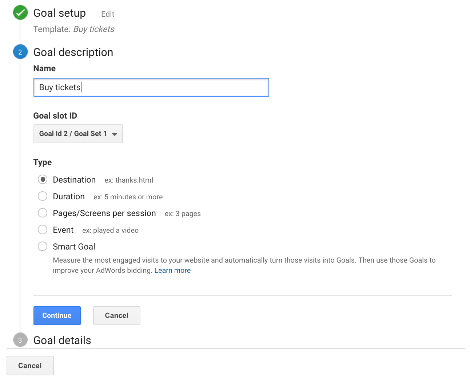
Task: Choose Pages/Screens per session type
Action: coord(43,213)
